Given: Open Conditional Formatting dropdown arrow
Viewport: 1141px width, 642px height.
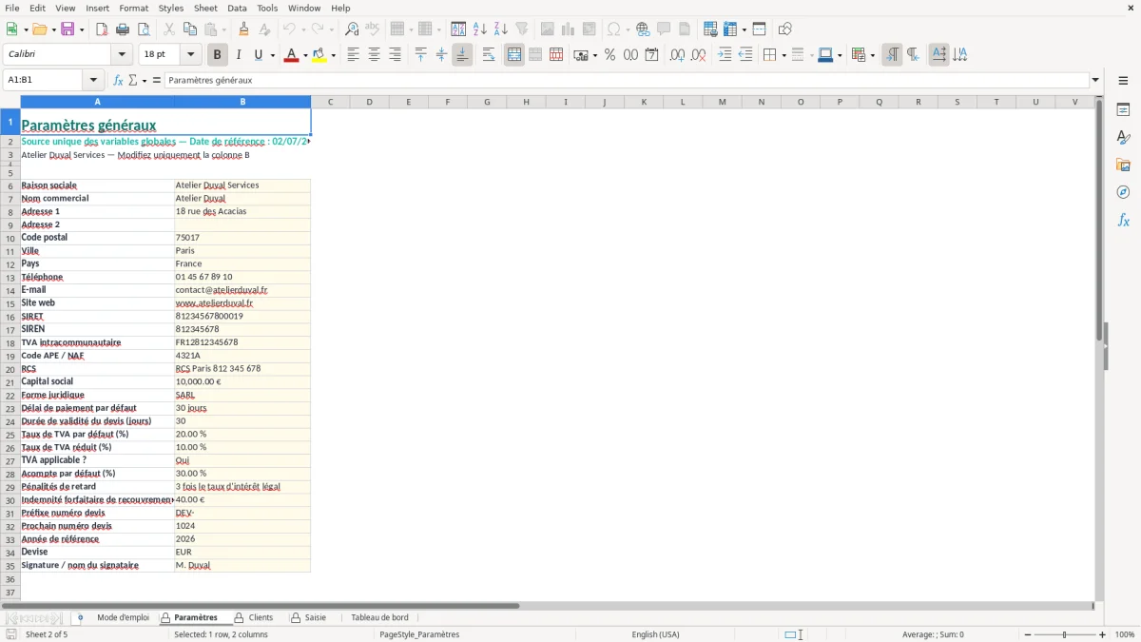Looking at the screenshot, I should (x=872, y=55).
